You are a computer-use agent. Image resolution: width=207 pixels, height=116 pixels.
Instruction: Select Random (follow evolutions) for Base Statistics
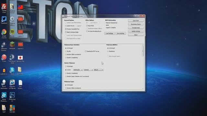(66, 54)
